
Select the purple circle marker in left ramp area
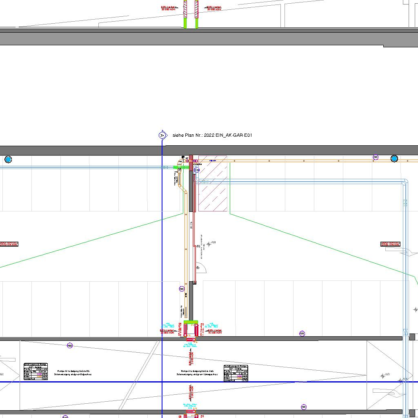pyautogui.click(x=70, y=346)
